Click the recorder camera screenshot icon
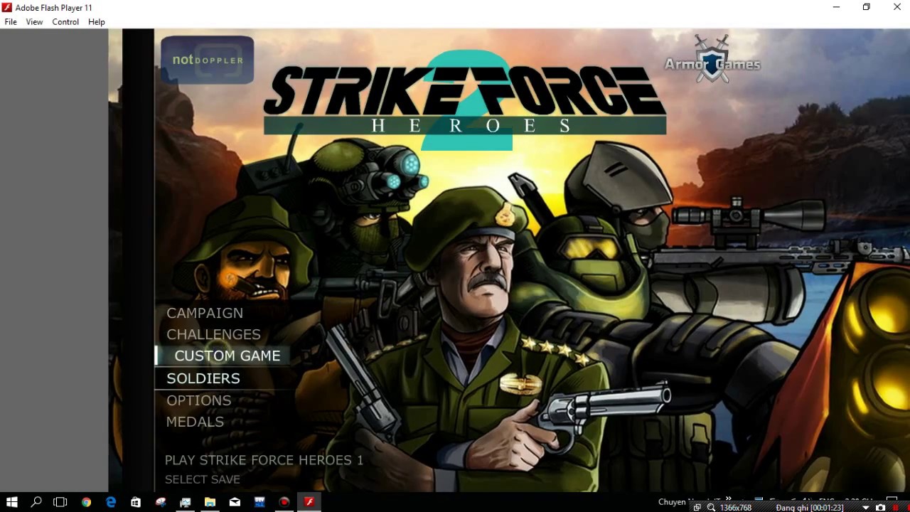The image size is (910, 512). 880,508
